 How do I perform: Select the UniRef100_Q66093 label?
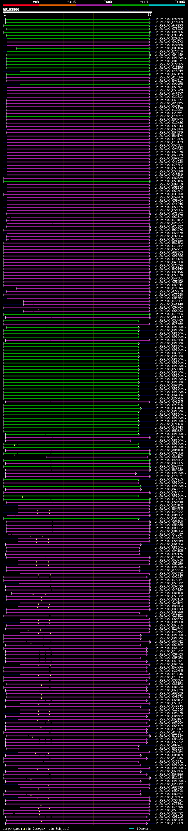pyautogui.click(x=169, y=311)
